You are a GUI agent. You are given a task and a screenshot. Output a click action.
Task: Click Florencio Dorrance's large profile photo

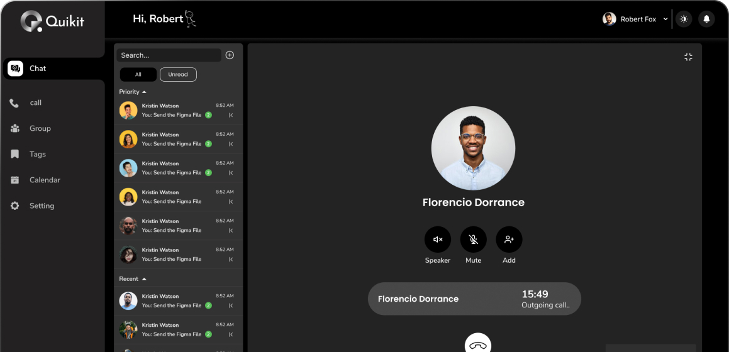pyautogui.click(x=473, y=148)
